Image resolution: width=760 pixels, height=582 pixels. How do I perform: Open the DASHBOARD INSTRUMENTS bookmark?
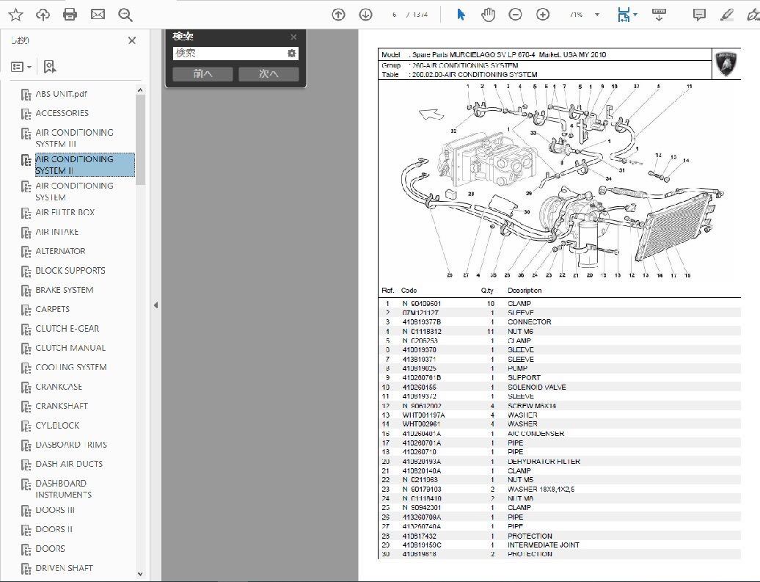(64, 489)
